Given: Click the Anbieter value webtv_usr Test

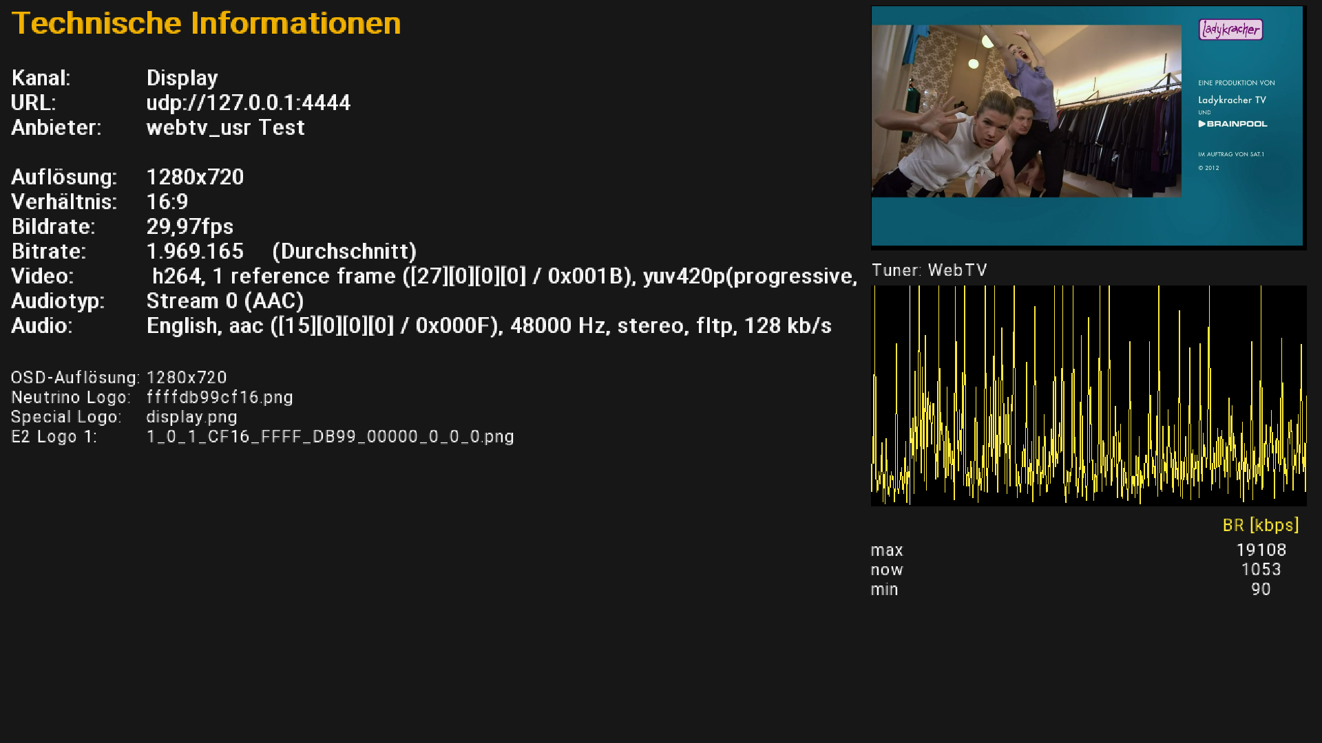Looking at the screenshot, I should pos(225,128).
